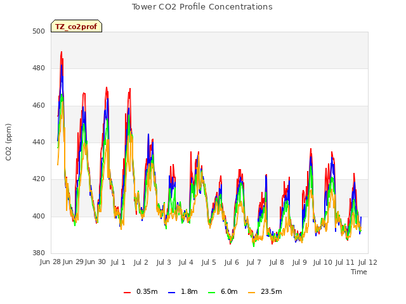Click the Time x-axis label
The width and height of the screenshot is (406, 304).
(x=359, y=272)
